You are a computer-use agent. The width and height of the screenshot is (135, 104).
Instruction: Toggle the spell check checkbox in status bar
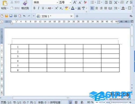click(x=49, y=102)
